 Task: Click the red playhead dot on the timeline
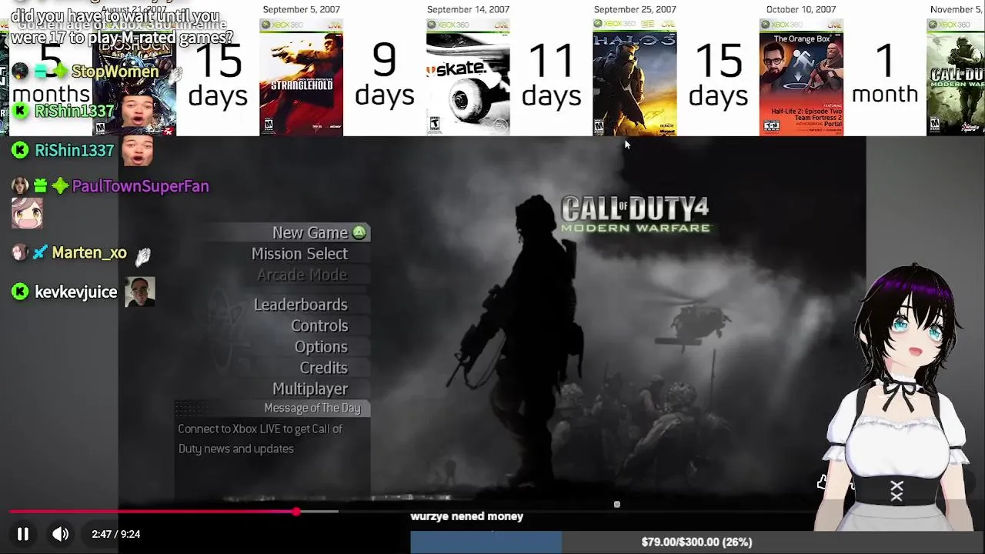[296, 512]
